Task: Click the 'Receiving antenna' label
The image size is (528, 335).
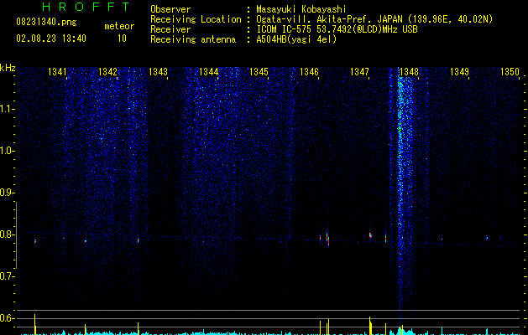Action: [193, 39]
